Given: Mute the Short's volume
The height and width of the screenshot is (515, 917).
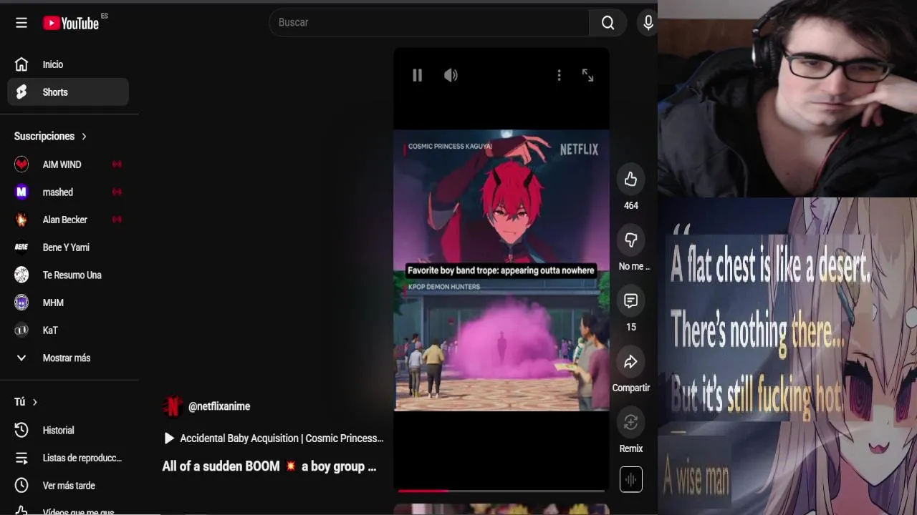Looking at the screenshot, I should (x=451, y=75).
